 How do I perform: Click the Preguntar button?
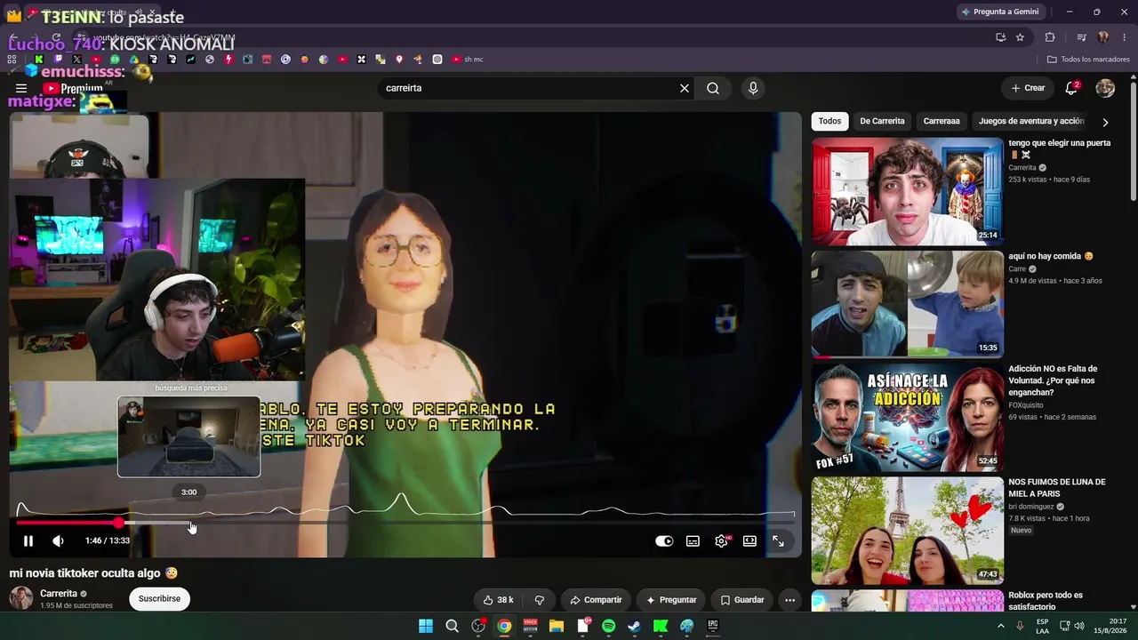point(671,600)
